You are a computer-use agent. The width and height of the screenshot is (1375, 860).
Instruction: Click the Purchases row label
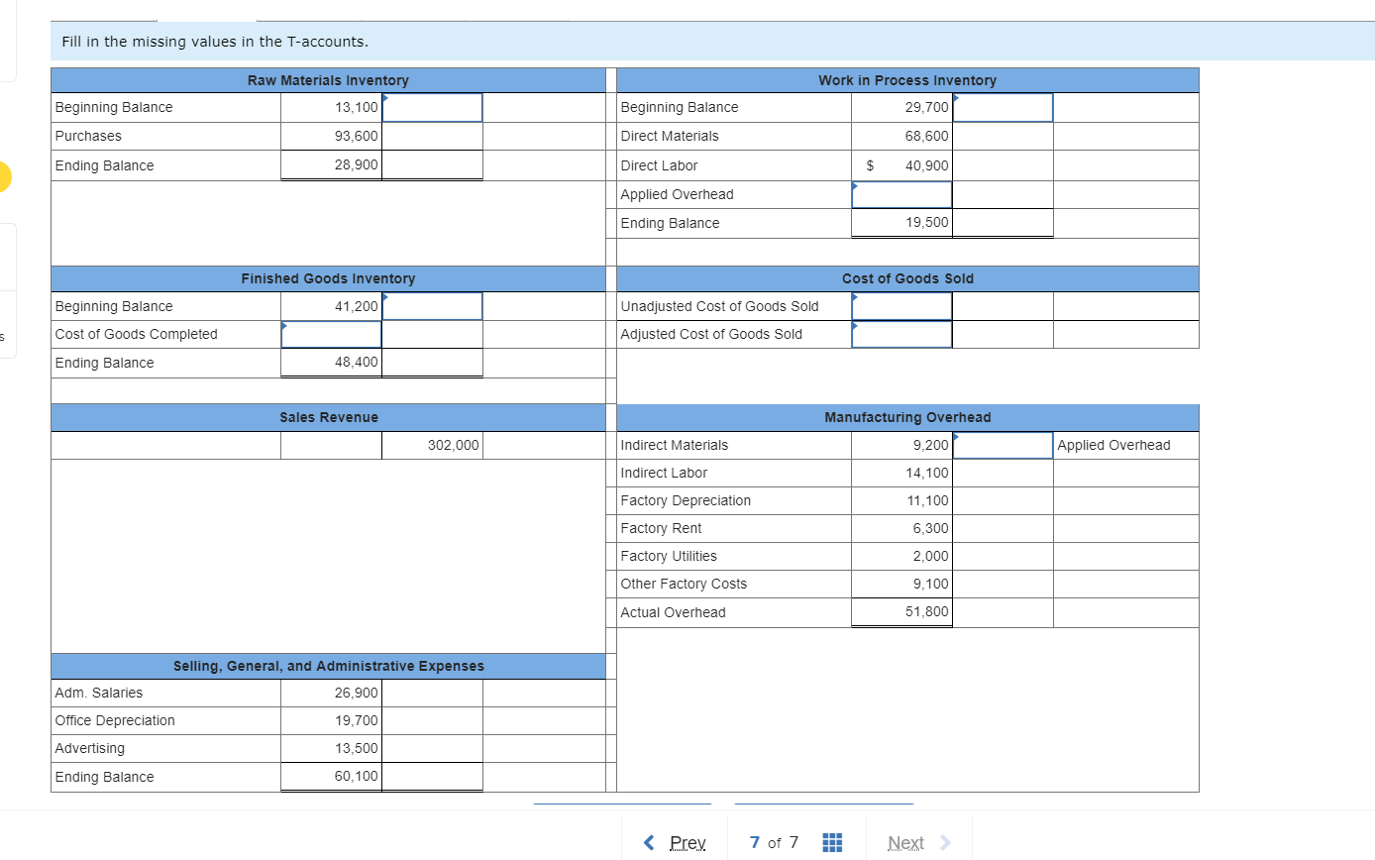(88, 136)
